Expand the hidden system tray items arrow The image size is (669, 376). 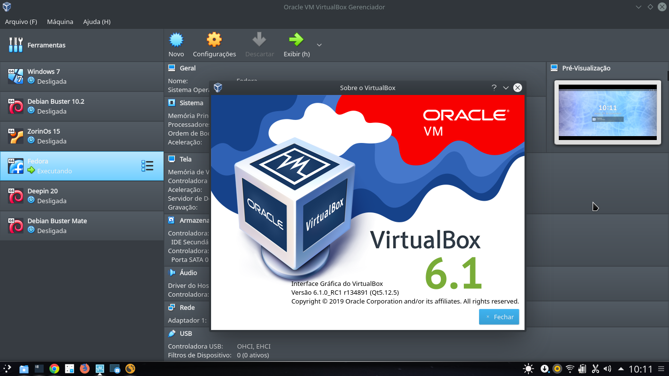pos(621,368)
